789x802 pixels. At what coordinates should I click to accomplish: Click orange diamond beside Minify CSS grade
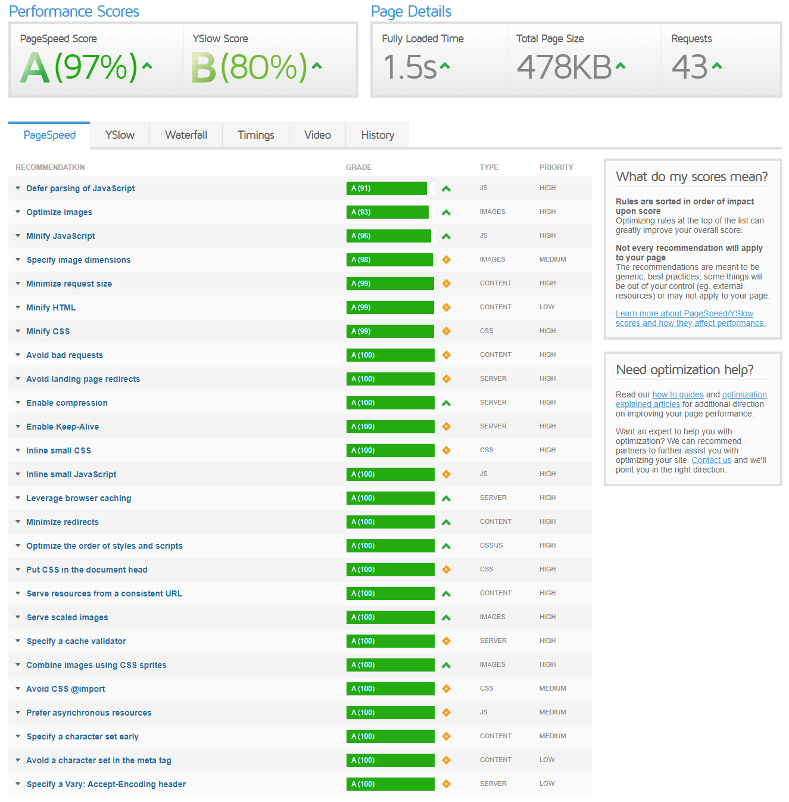tap(446, 331)
